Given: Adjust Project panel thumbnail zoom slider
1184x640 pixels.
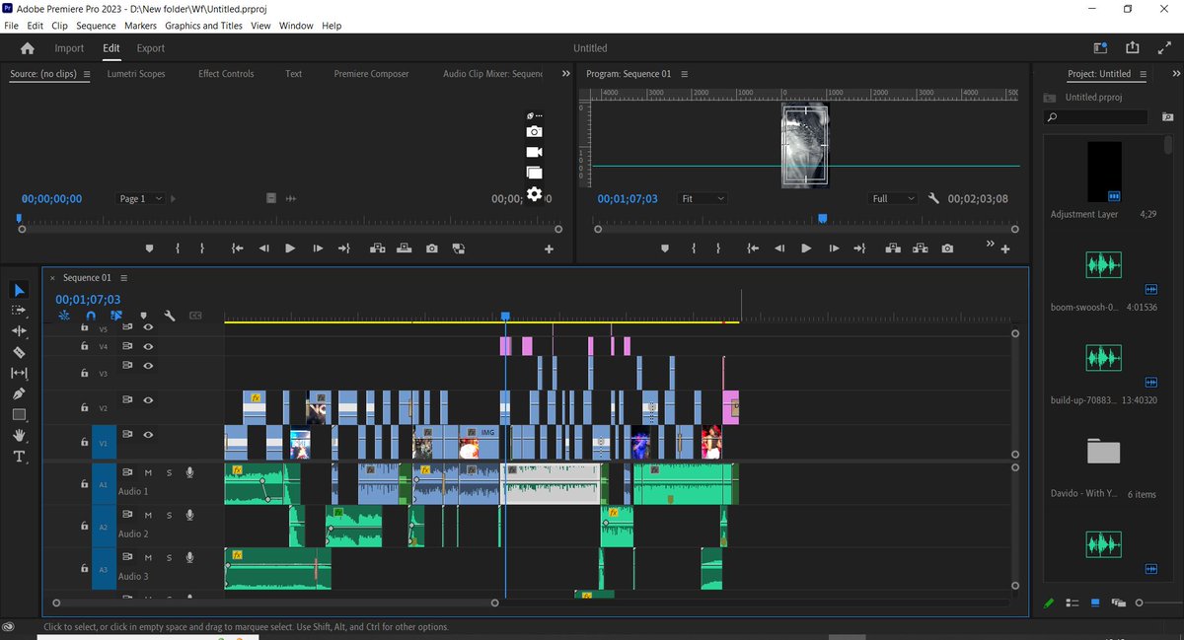Looking at the screenshot, I should tap(1140, 603).
